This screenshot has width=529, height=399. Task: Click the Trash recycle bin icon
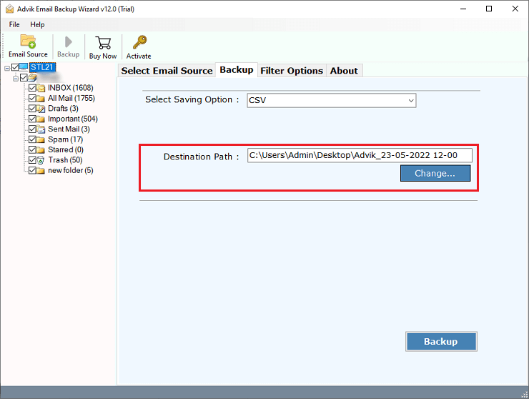pos(41,160)
